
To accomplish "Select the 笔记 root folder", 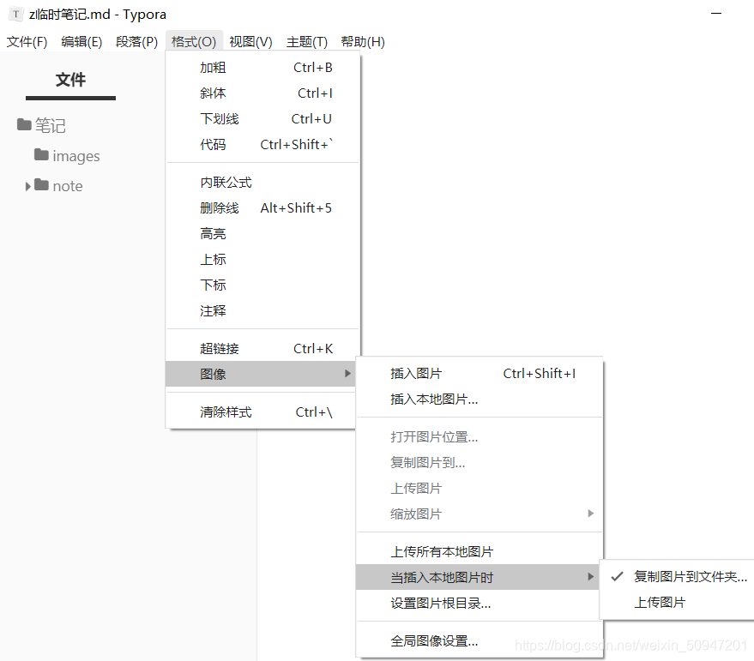I will pos(50,125).
